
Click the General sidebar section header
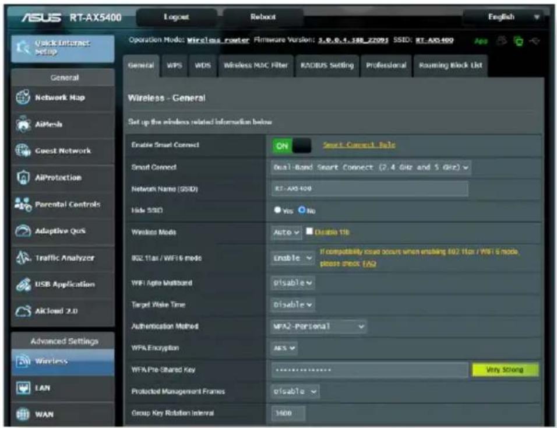[63, 78]
